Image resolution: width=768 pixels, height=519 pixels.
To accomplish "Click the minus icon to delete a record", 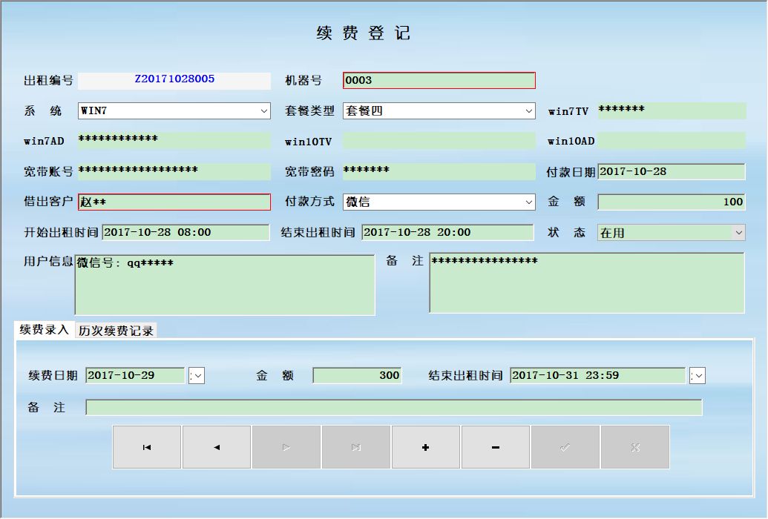I will pyautogui.click(x=496, y=446).
